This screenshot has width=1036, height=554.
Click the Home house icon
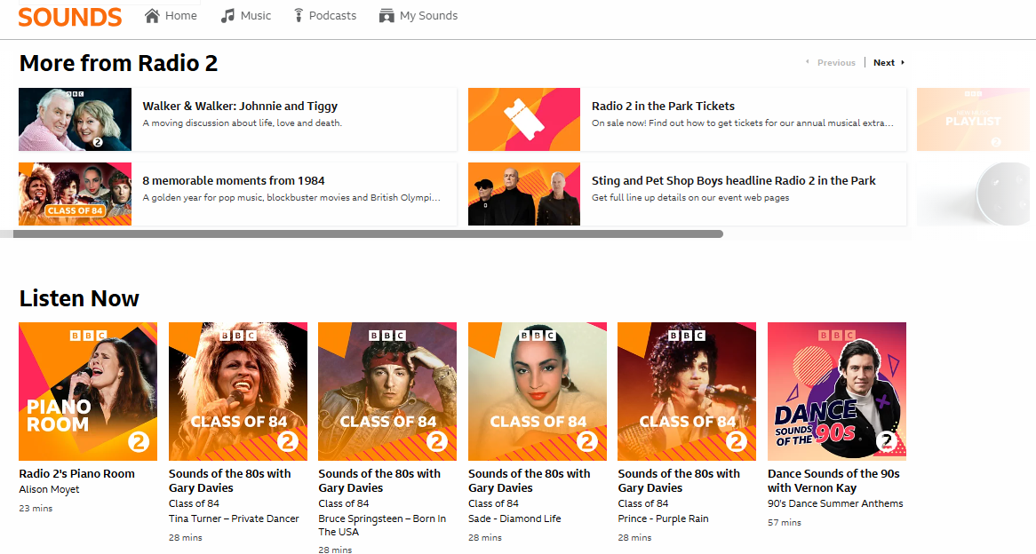[152, 16]
